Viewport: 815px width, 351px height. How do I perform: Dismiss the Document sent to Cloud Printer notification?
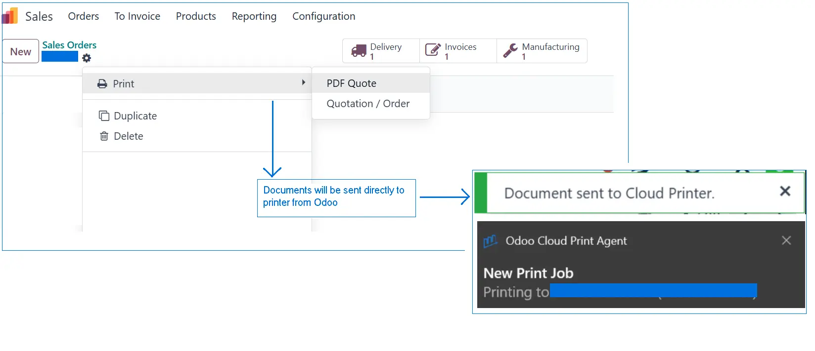click(x=785, y=191)
